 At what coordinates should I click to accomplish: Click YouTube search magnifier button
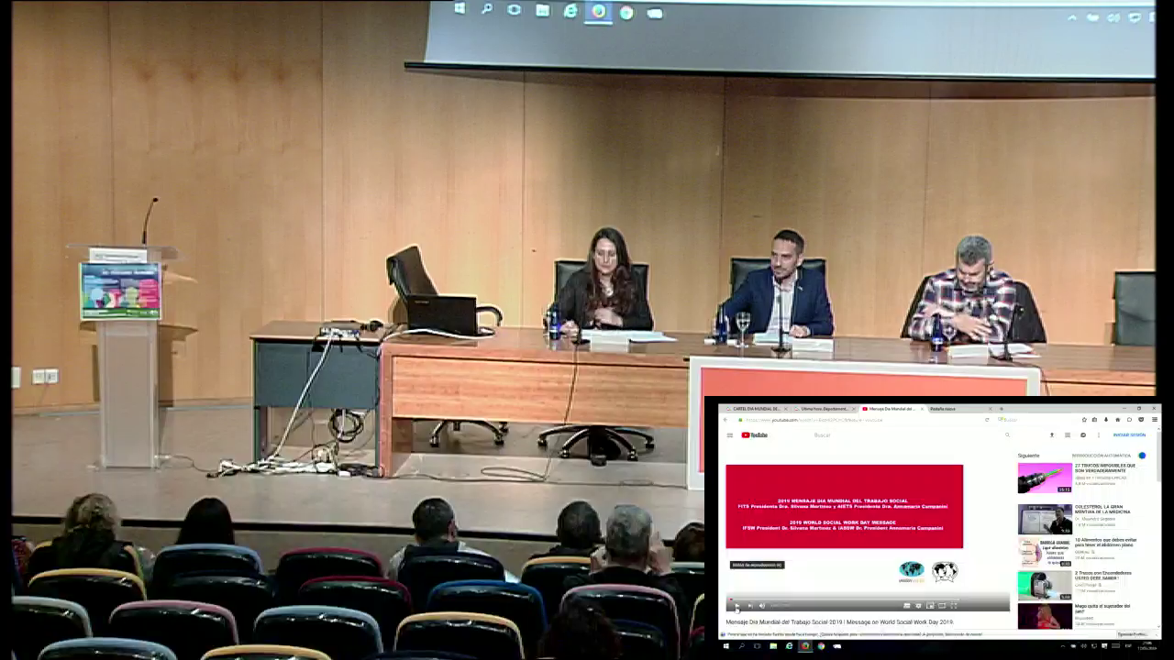click(1007, 435)
